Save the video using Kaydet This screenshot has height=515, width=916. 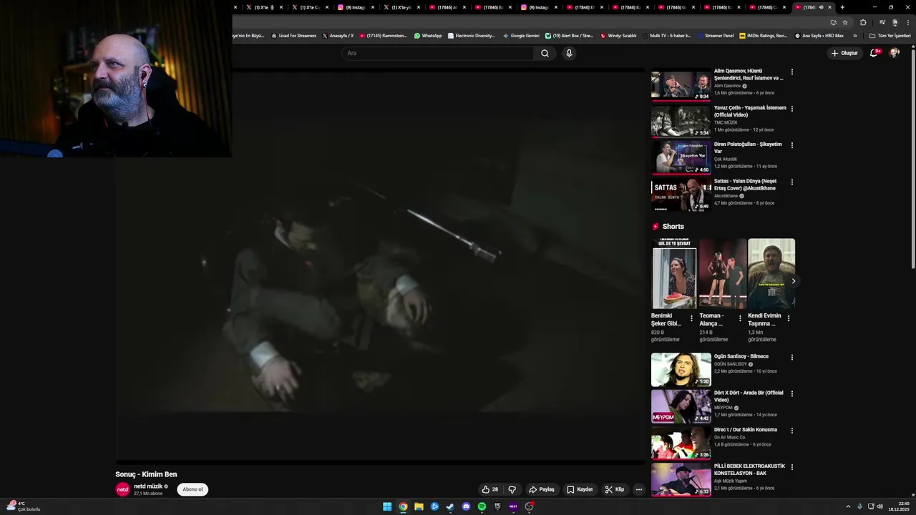click(x=580, y=489)
